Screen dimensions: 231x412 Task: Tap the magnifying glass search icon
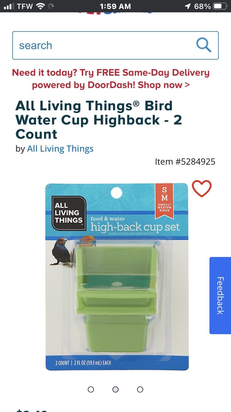click(x=204, y=45)
